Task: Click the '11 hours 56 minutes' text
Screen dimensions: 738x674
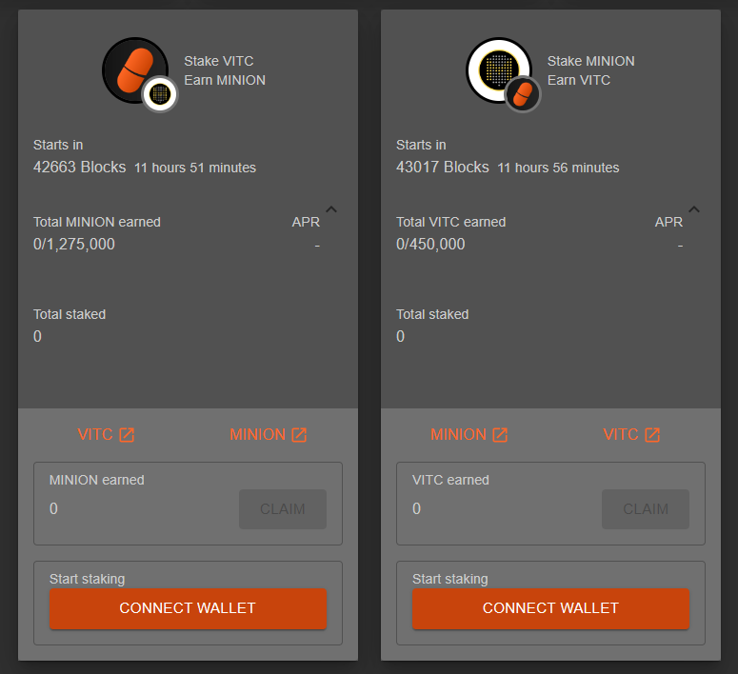Action: click(558, 168)
